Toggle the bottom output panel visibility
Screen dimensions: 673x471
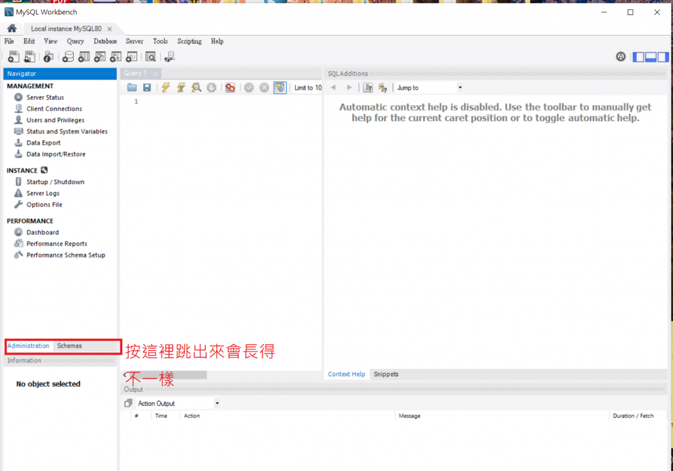pyautogui.click(x=651, y=57)
